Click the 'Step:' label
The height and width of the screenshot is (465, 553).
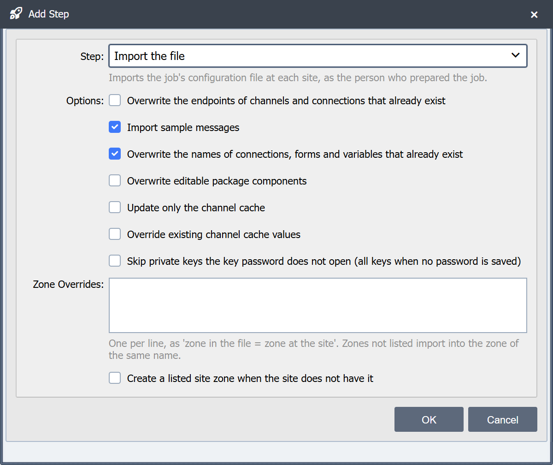pyautogui.click(x=92, y=56)
